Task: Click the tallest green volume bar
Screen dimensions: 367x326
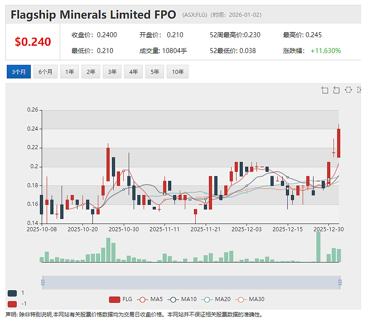Action: [x=319, y=247]
